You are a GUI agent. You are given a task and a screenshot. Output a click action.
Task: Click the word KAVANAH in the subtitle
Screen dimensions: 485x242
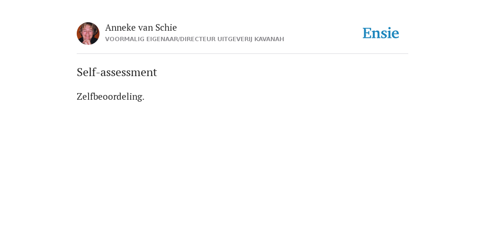[x=269, y=39]
